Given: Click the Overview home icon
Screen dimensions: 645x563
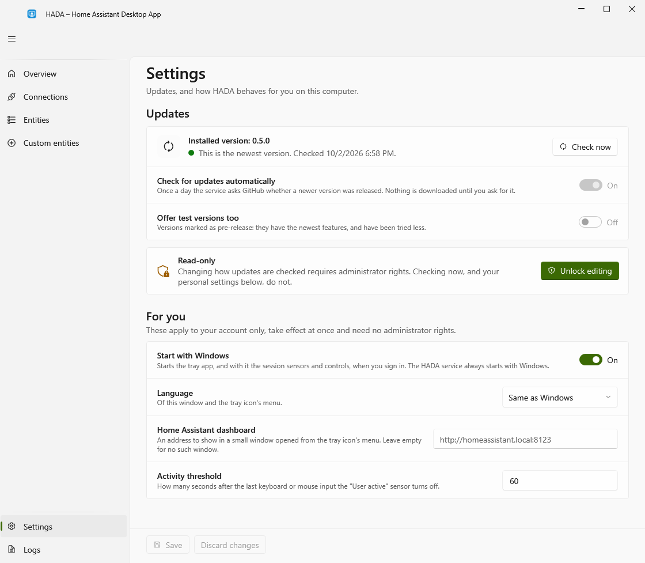Looking at the screenshot, I should (x=12, y=74).
